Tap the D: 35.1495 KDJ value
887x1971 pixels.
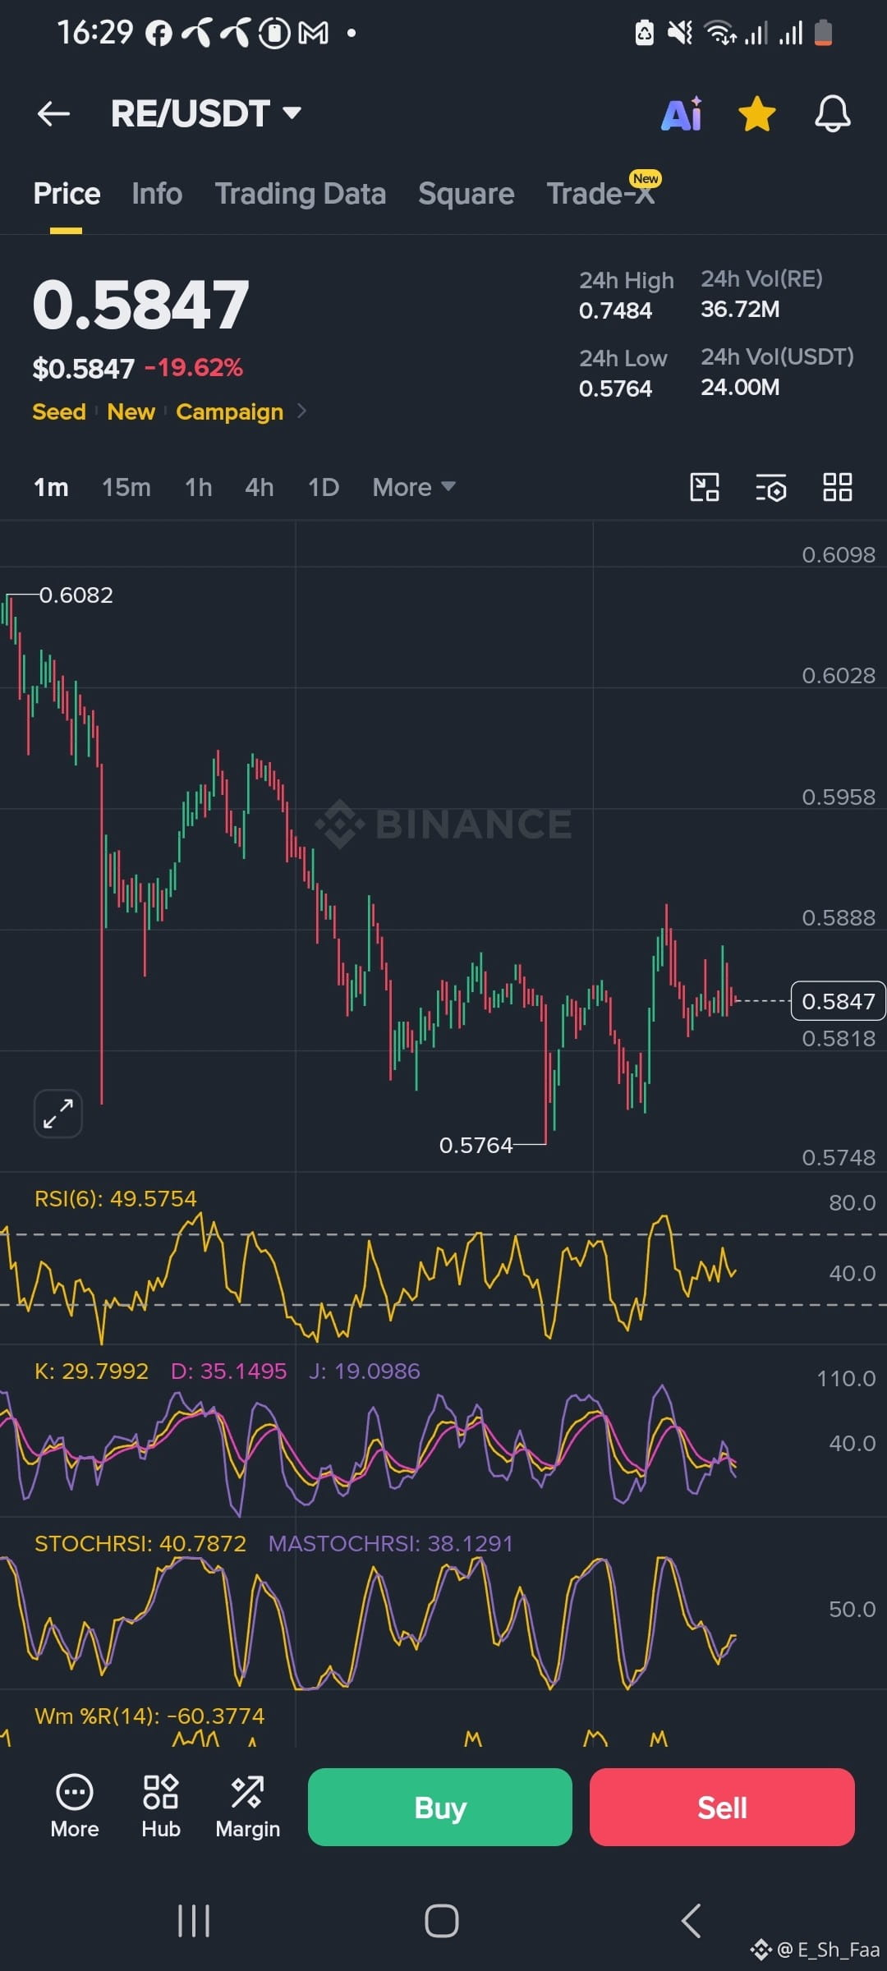click(229, 1371)
